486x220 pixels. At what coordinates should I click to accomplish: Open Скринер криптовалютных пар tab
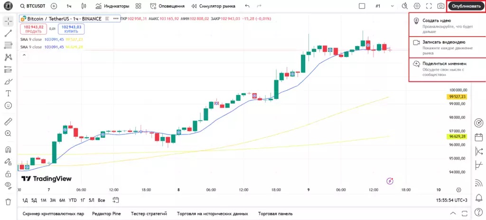pos(53,213)
